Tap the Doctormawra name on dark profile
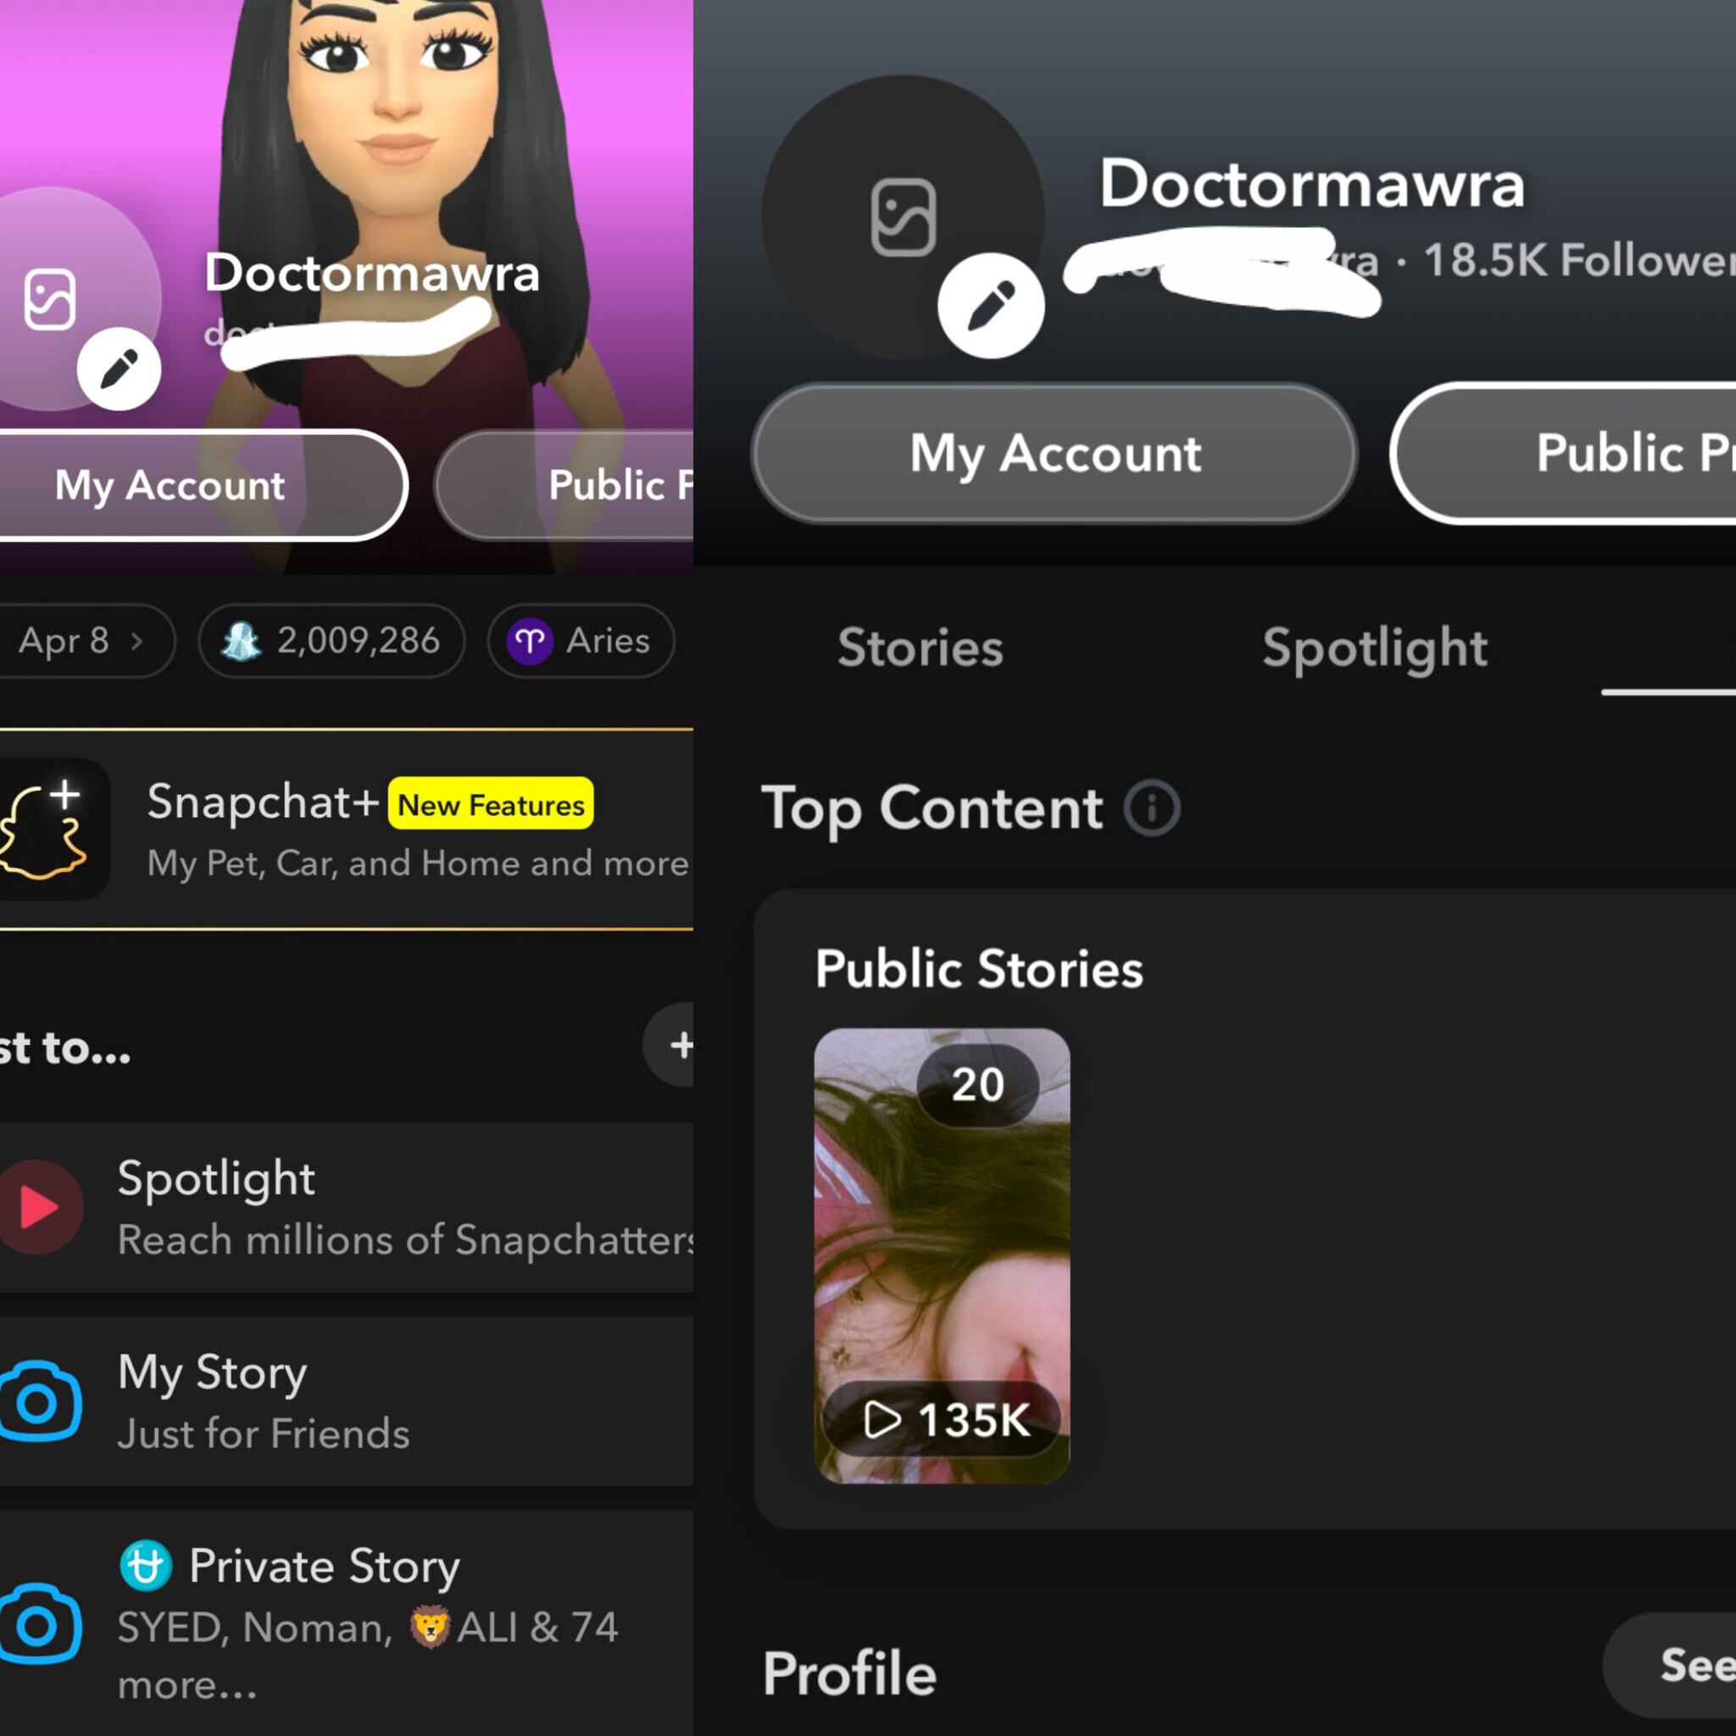The height and width of the screenshot is (1736, 1736). pos(1312,183)
